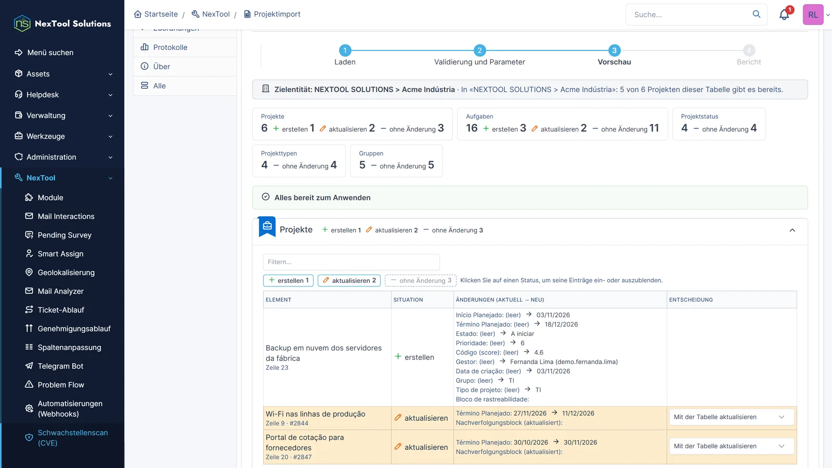Click the search magnifier icon
Image resolution: width=832 pixels, height=468 pixels.
click(757, 14)
